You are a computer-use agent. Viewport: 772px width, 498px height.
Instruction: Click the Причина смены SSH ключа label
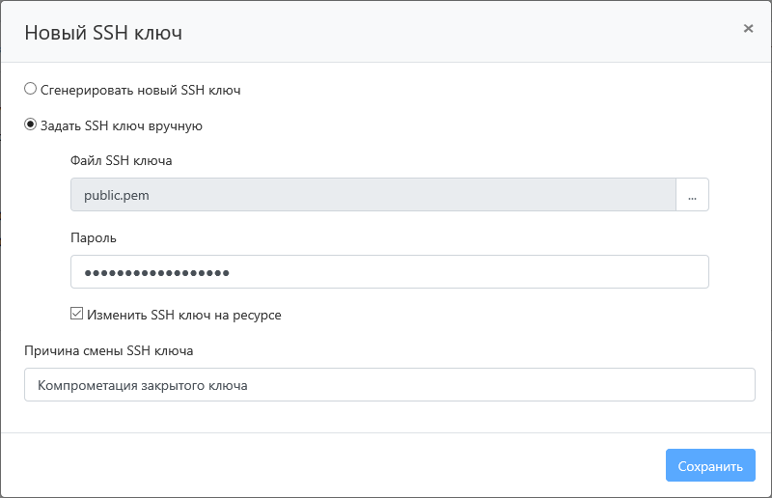pyautogui.click(x=109, y=349)
